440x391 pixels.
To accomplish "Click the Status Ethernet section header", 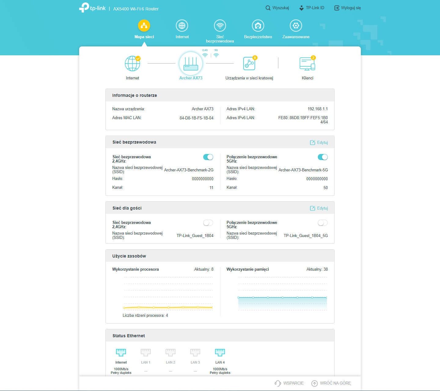I will (x=220, y=336).
